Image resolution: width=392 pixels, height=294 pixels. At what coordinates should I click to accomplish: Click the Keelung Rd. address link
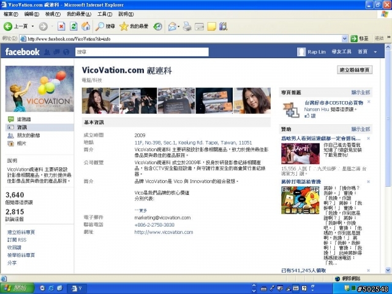194,143
